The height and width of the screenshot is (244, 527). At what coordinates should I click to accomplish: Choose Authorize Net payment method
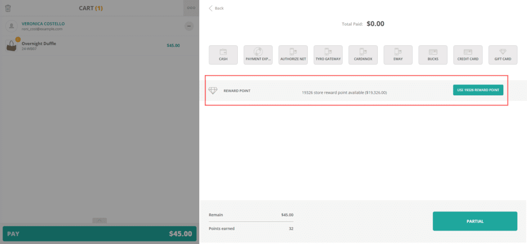293,55
